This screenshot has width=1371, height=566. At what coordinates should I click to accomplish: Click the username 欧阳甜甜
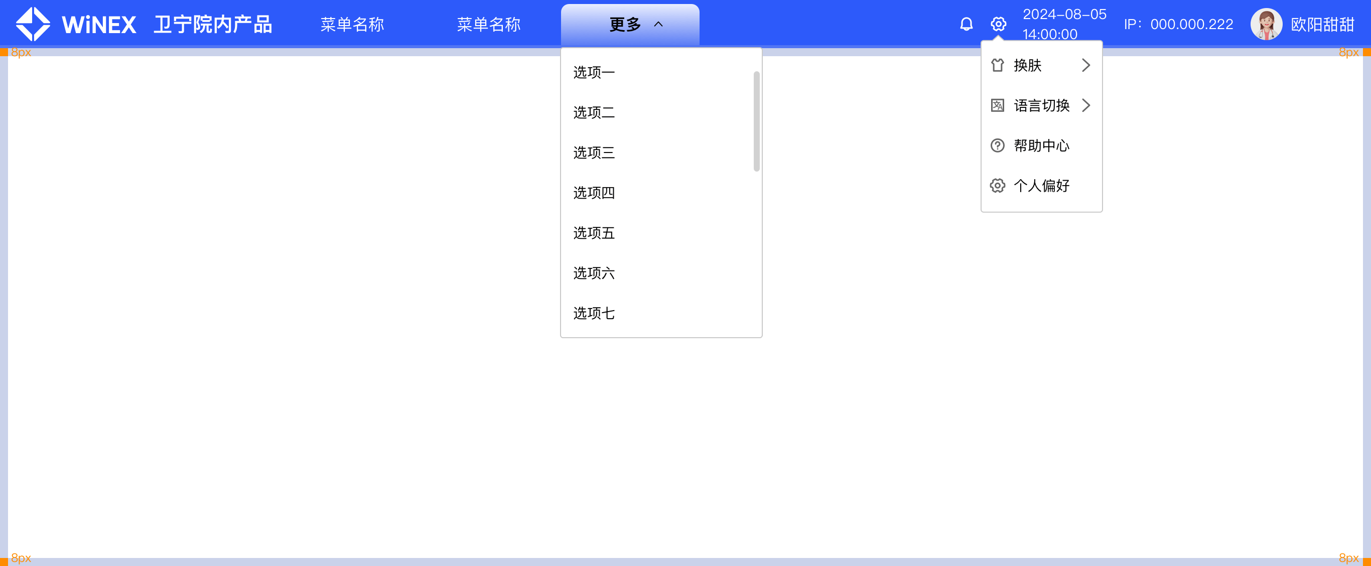pos(1322,25)
